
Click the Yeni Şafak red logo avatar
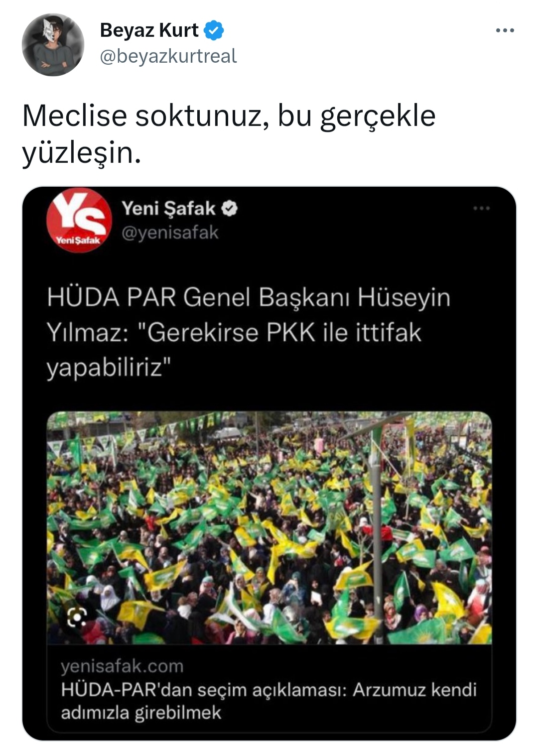point(79,220)
